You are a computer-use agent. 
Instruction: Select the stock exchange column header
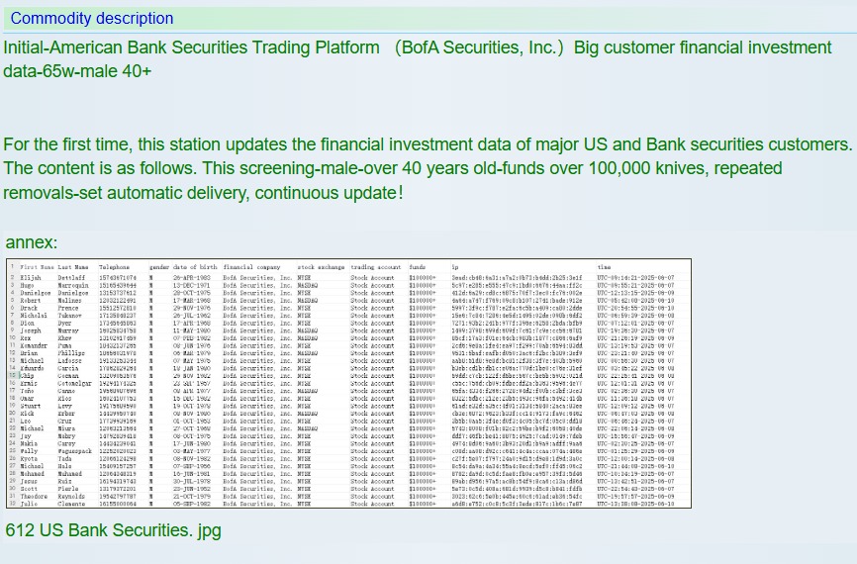click(x=318, y=267)
